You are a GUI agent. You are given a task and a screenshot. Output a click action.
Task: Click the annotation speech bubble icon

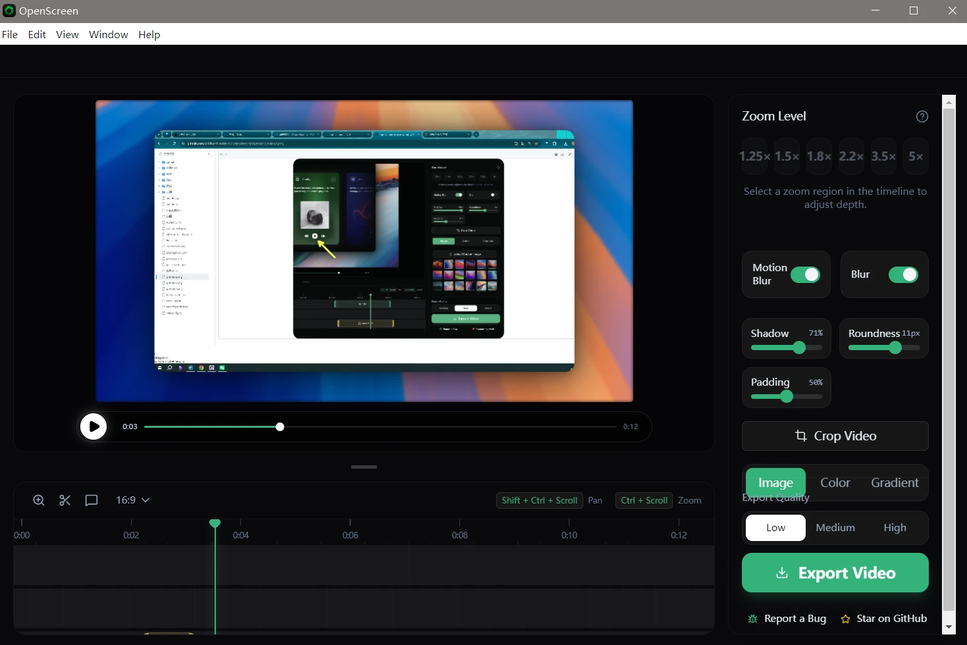click(x=91, y=500)
